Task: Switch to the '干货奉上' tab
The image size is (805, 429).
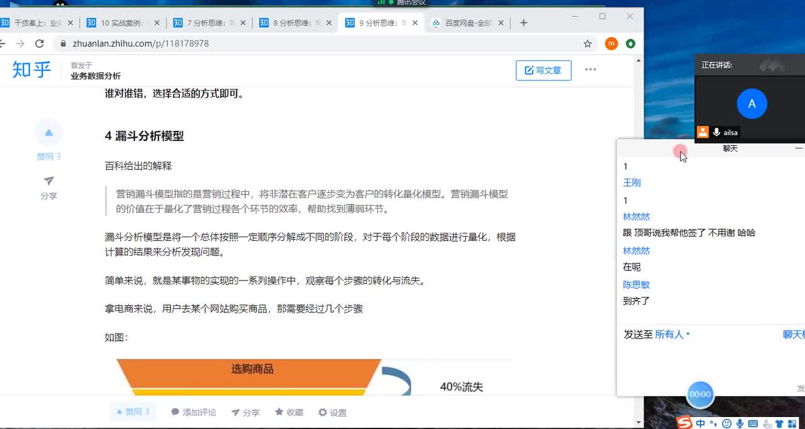Action: pos(38,23)
